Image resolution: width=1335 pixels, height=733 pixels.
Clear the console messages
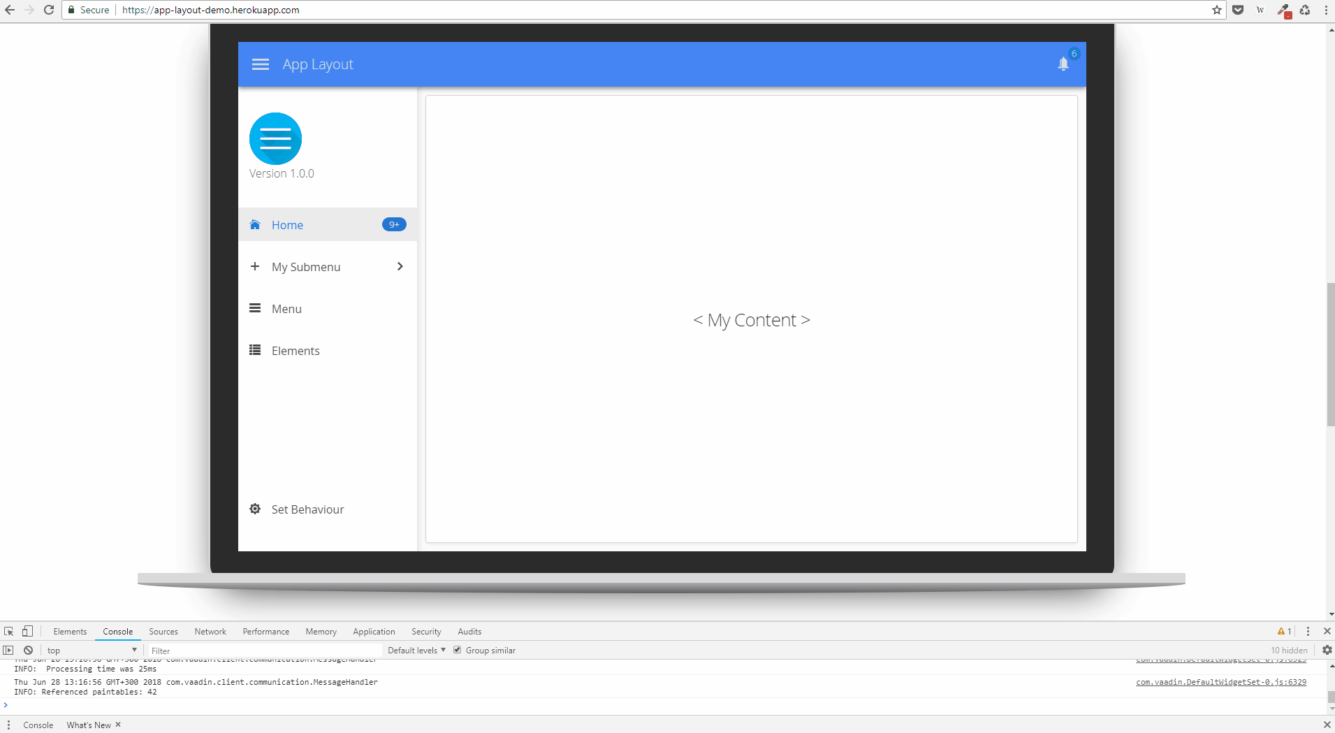coord(29,650)
